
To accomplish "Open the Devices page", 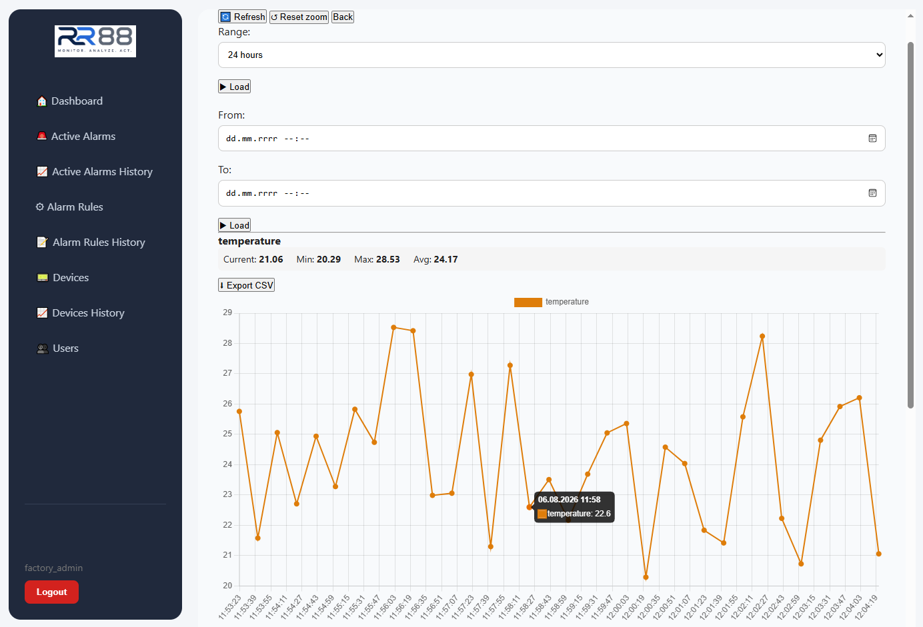I will tap(71, 277).
